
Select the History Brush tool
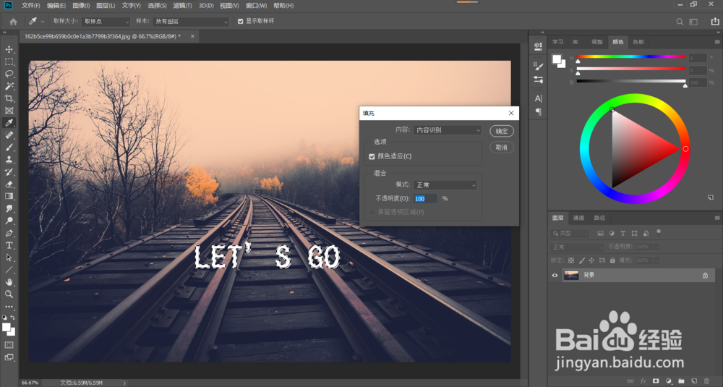[9, 172]
